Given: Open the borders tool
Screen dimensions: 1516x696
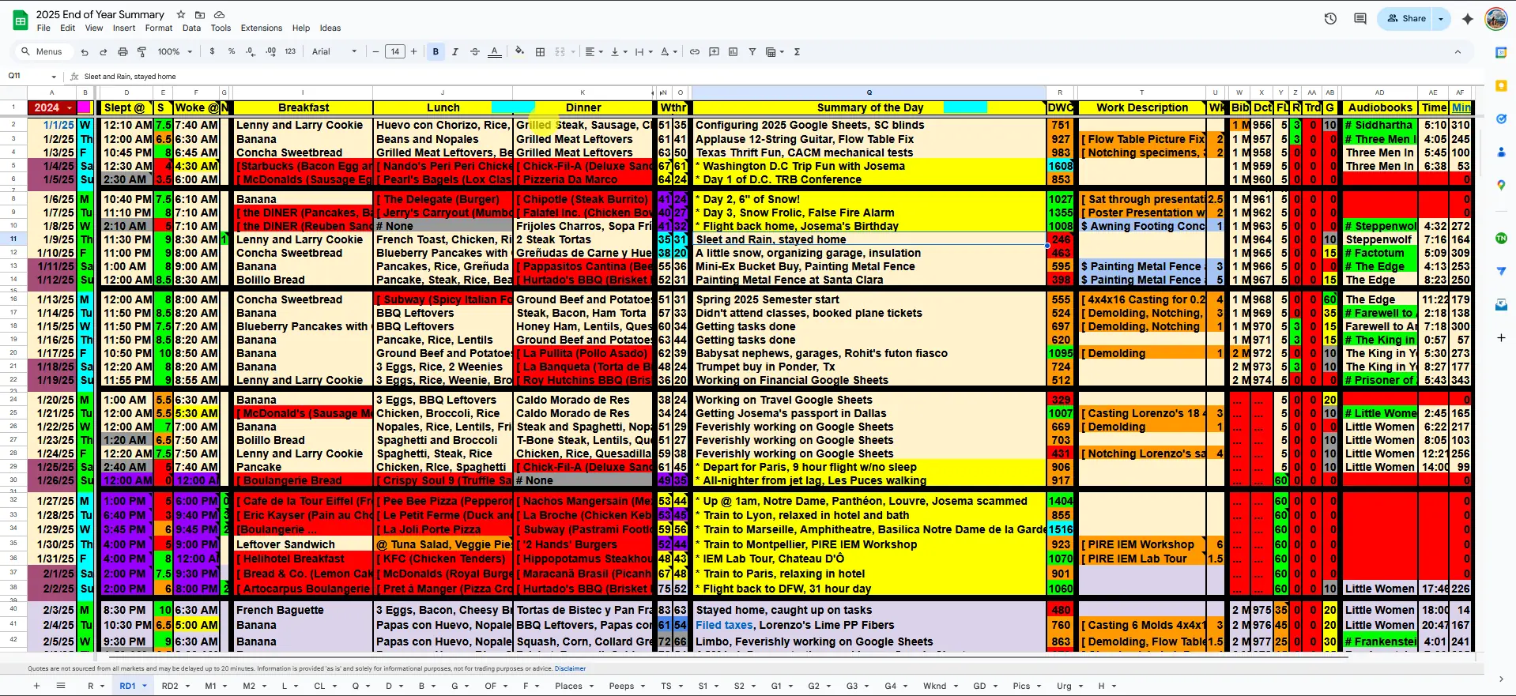Looking at the screenshot, I should (x=541, y=52).
